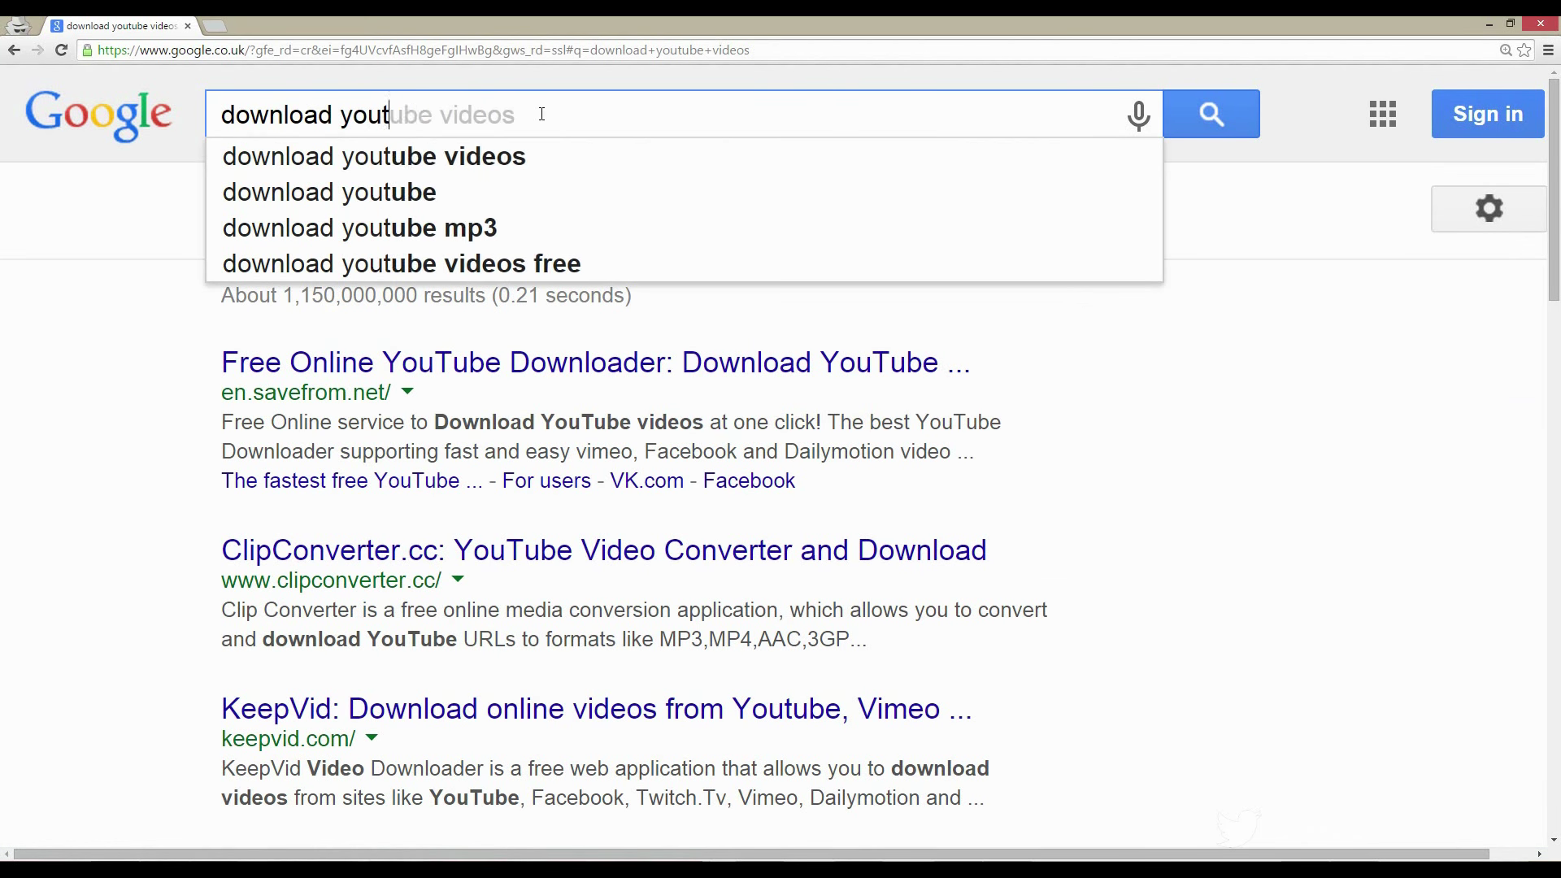The width and height of the screenshot is (1561, 878).
Task: Restore down the browser window
Action: click(1510, 24)
